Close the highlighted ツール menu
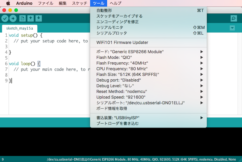 pos(99,3)
